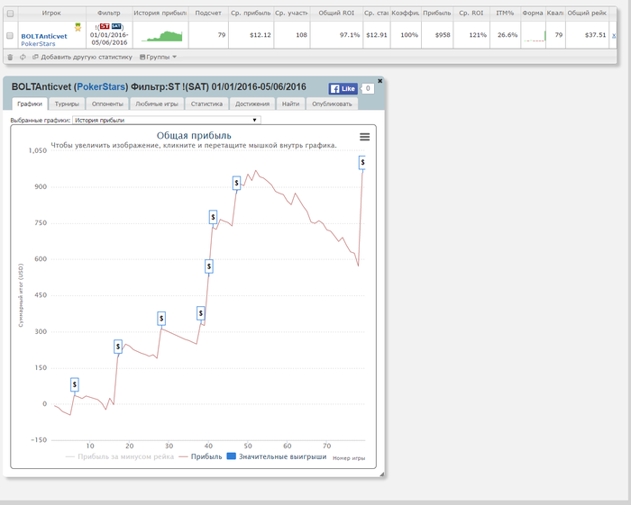The height and width of the screenshot is (505, 631).
Task: Switch to the Оппоненты tab
Action: pos(107,104)
